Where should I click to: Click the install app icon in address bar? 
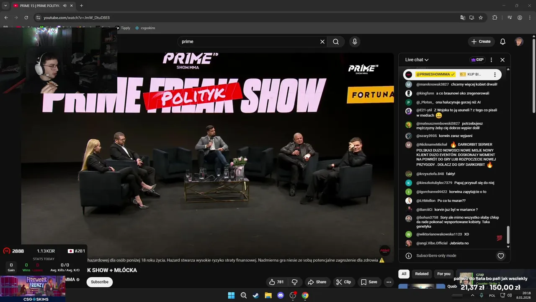pos(472,18)
